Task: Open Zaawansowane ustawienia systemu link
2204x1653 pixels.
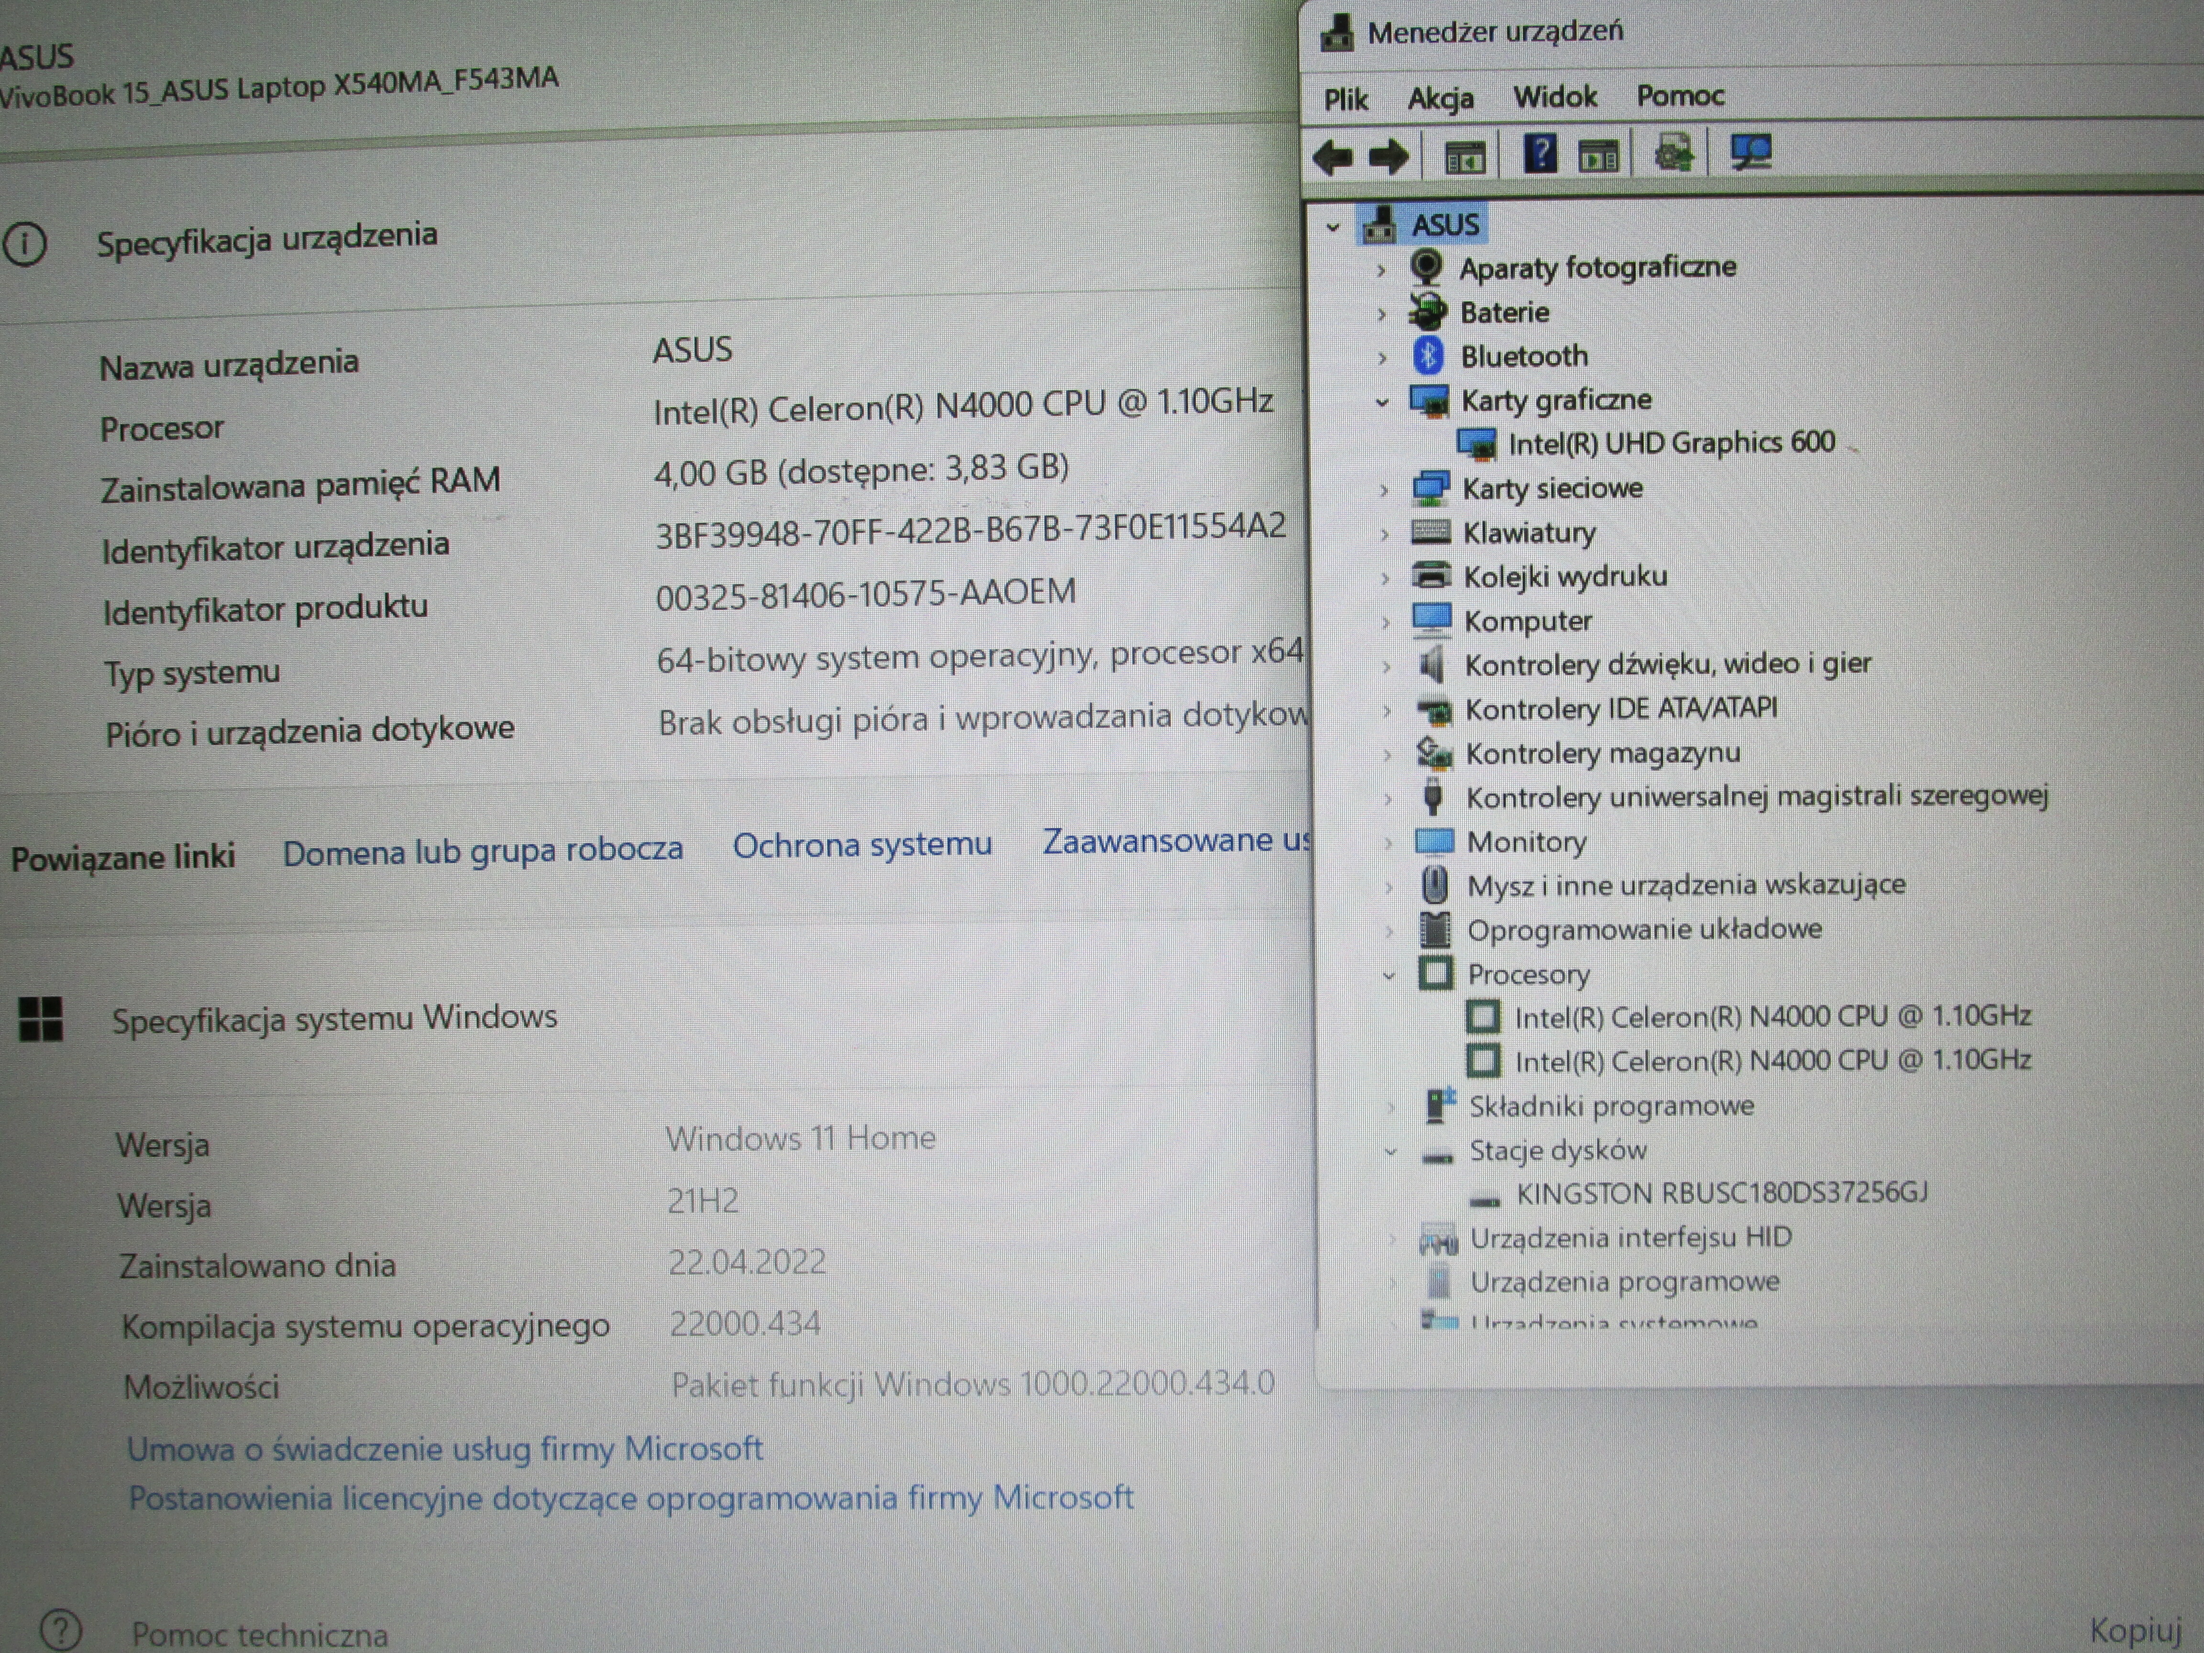Action: click(x=1176, y=841)
